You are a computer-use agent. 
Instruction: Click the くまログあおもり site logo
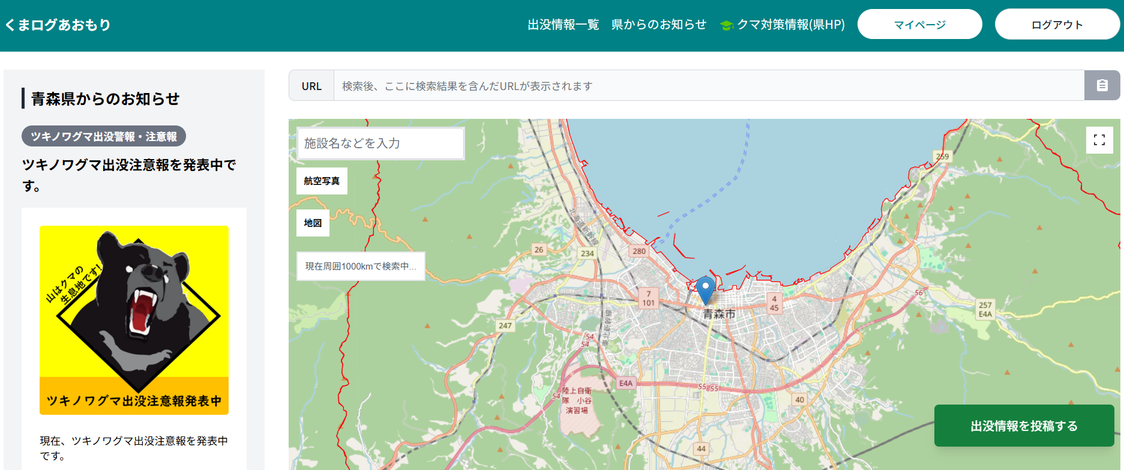pos(58,25)
